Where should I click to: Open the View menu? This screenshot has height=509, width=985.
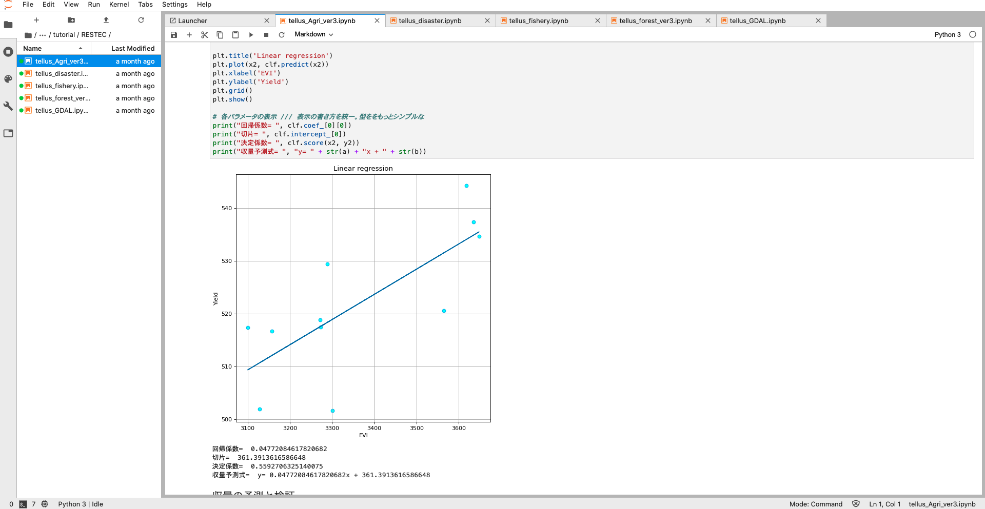coord(71,5)
